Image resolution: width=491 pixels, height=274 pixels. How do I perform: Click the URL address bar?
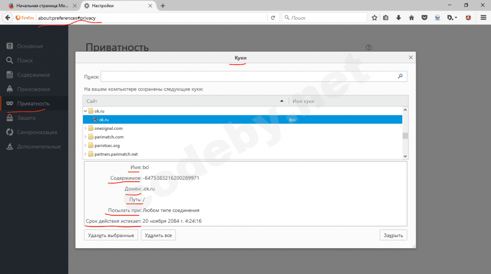coord(152,18)
